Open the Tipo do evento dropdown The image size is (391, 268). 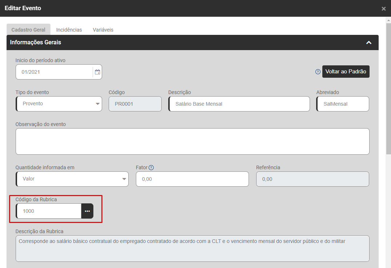59,104
